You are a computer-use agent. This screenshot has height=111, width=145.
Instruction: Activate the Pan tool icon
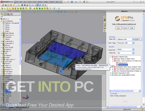click(x=38, y=5)
